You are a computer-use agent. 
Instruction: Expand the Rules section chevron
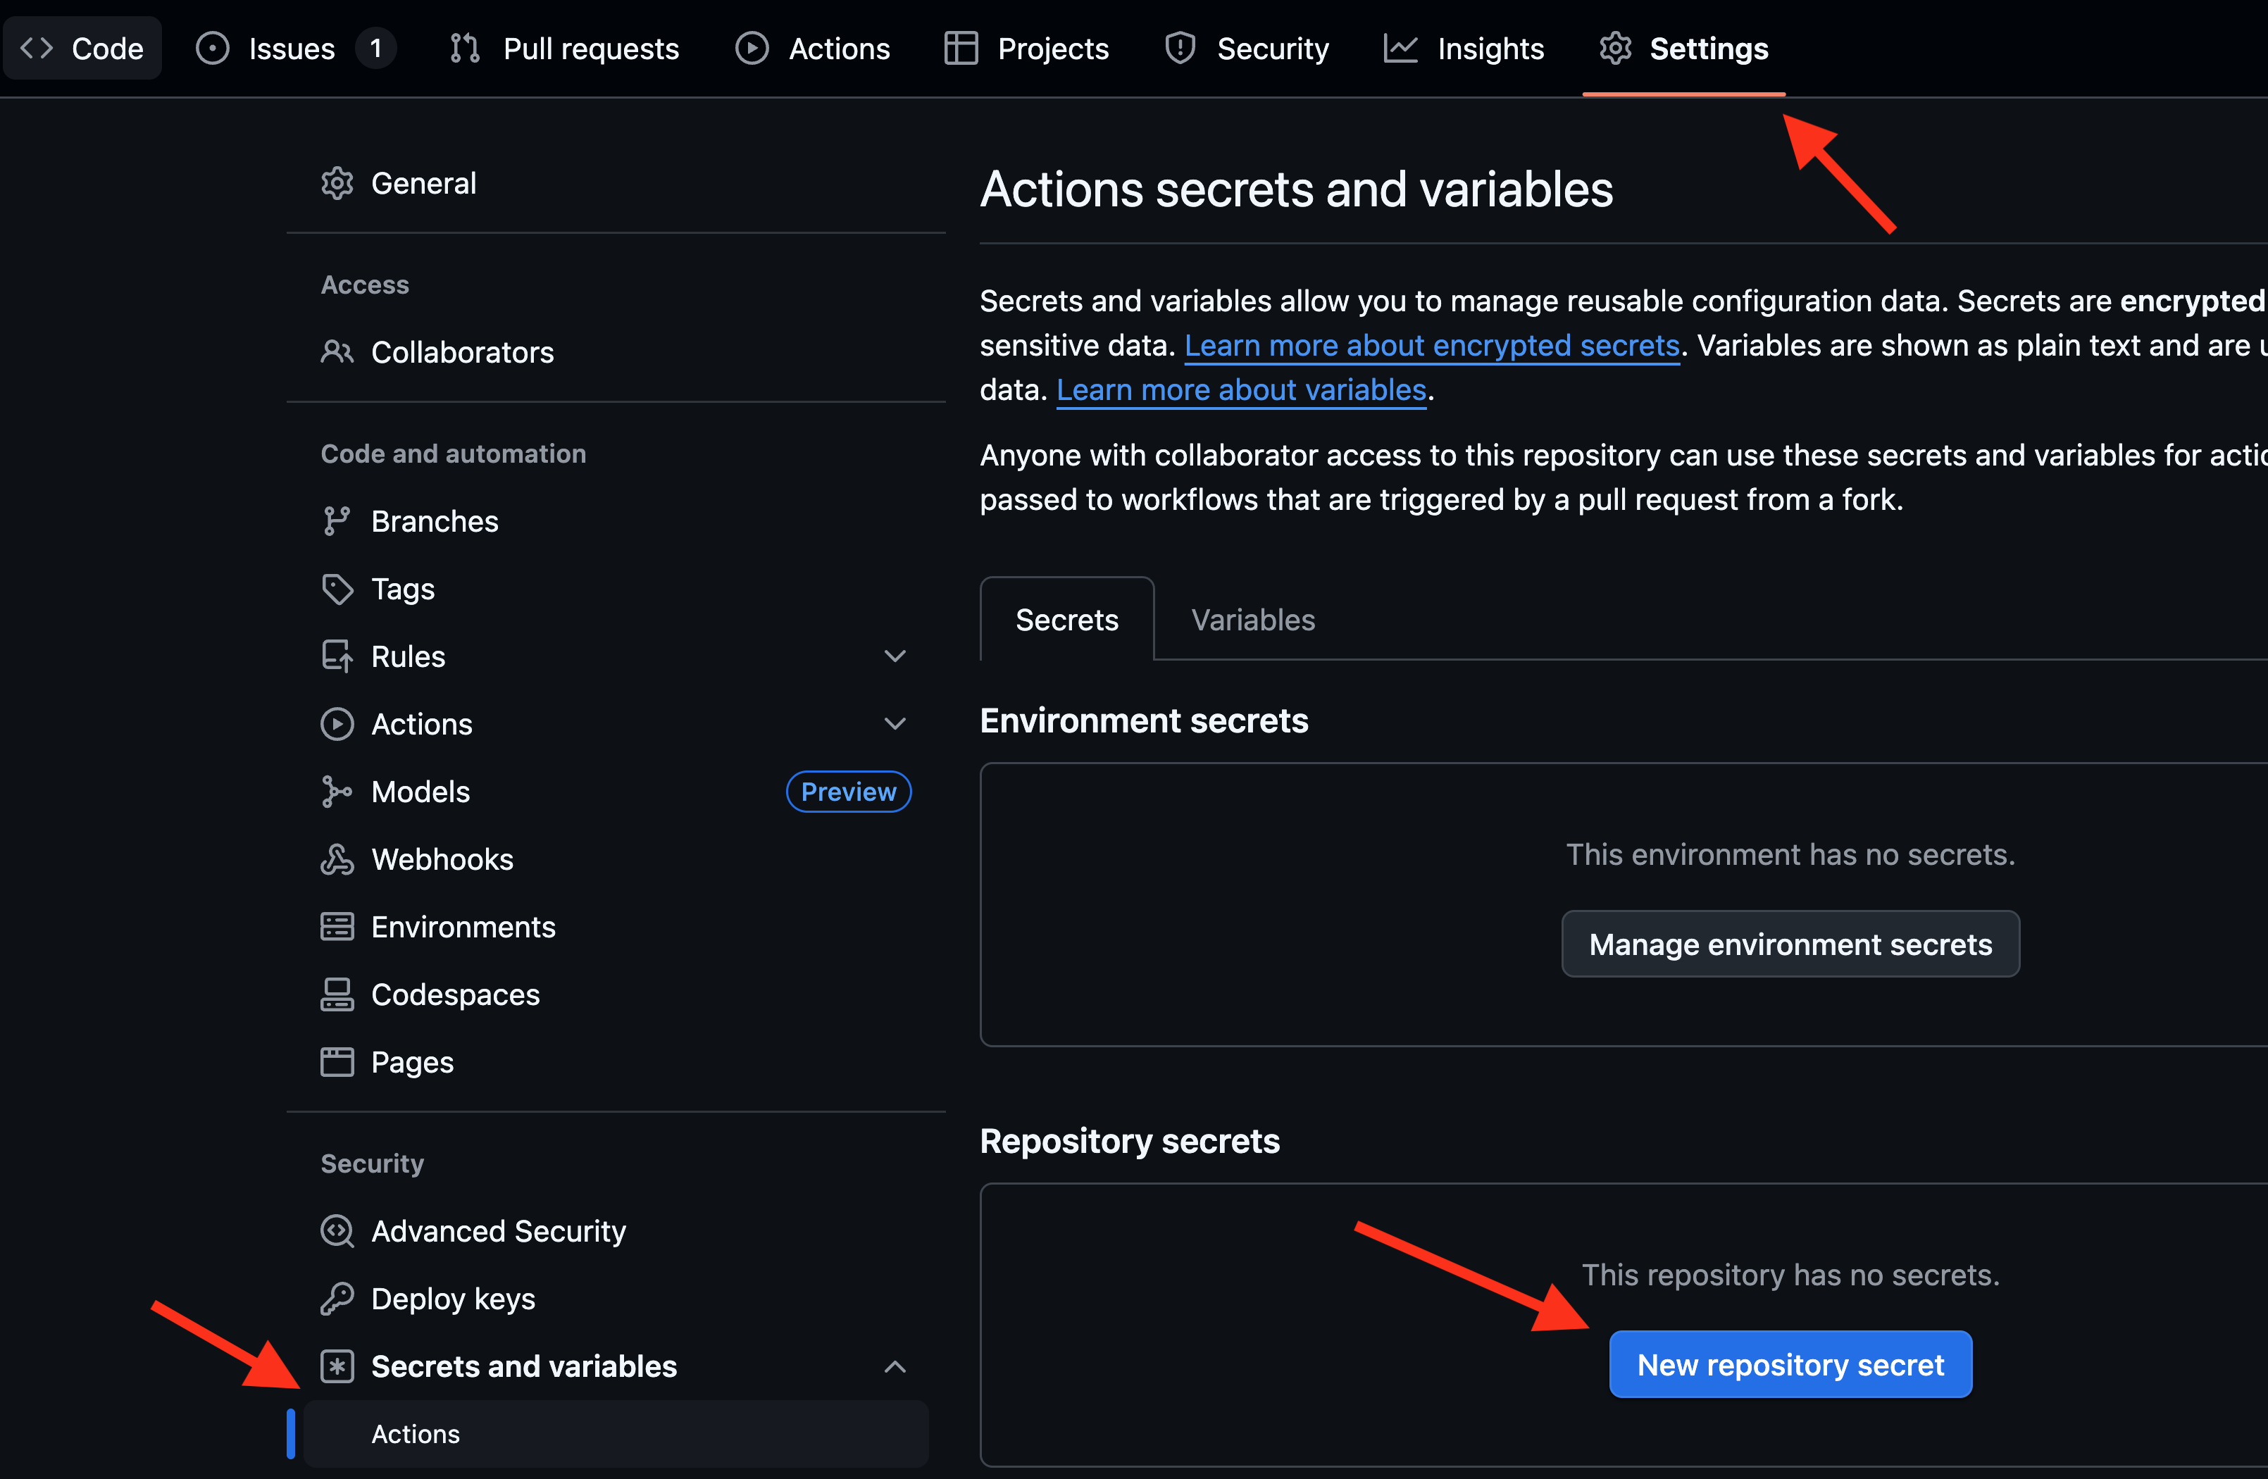pos(894,656)
